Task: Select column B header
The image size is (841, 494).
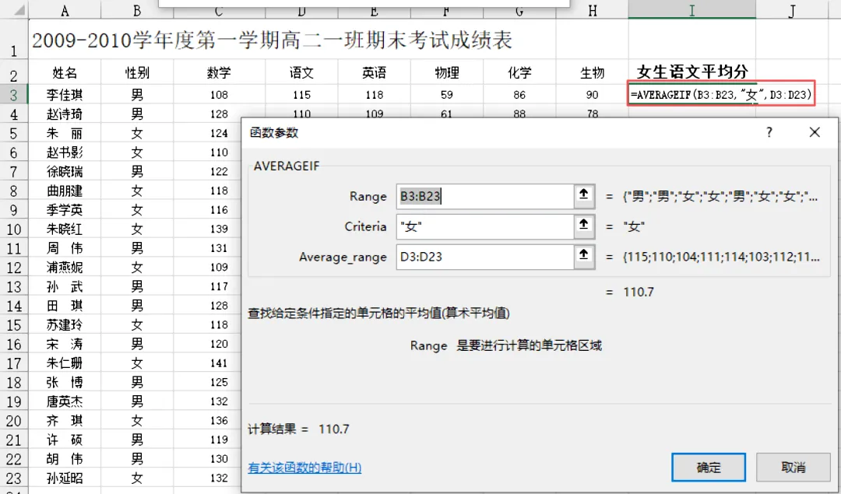Action: click(137, 11)
